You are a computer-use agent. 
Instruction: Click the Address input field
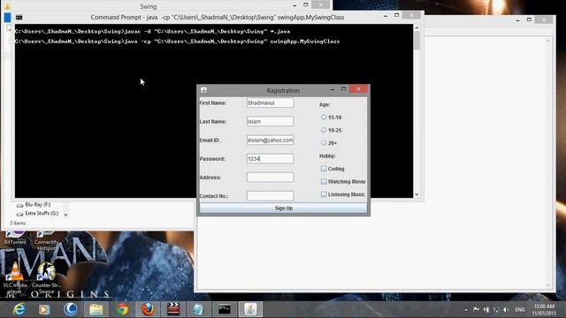270,178
